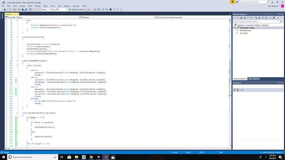Expand the Assets folder in Solution Explorer
Viewport: 285px width, 160px height.
click(237, 33)
